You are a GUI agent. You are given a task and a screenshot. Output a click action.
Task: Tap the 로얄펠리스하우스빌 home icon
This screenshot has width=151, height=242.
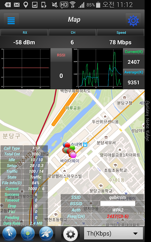pos(65,171)
